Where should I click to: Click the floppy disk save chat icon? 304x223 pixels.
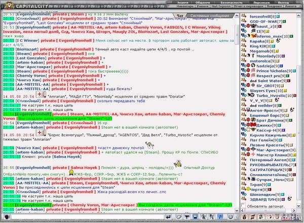195,217
